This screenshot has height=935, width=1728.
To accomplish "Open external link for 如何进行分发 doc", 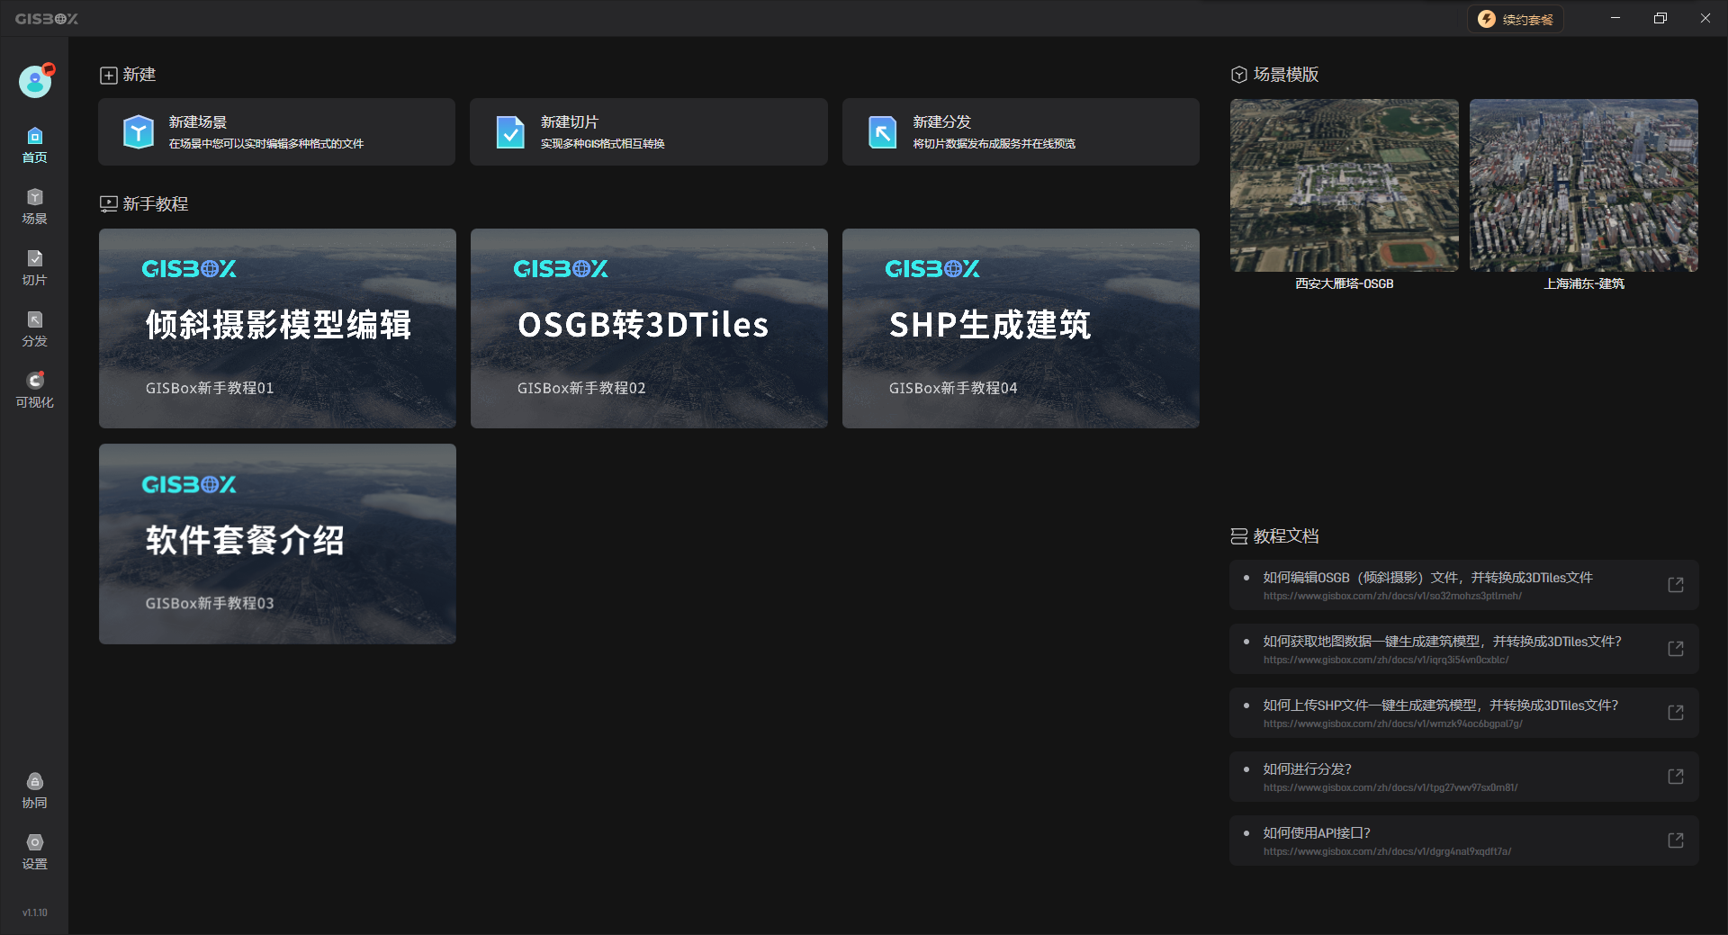I will click(1676, 777).
